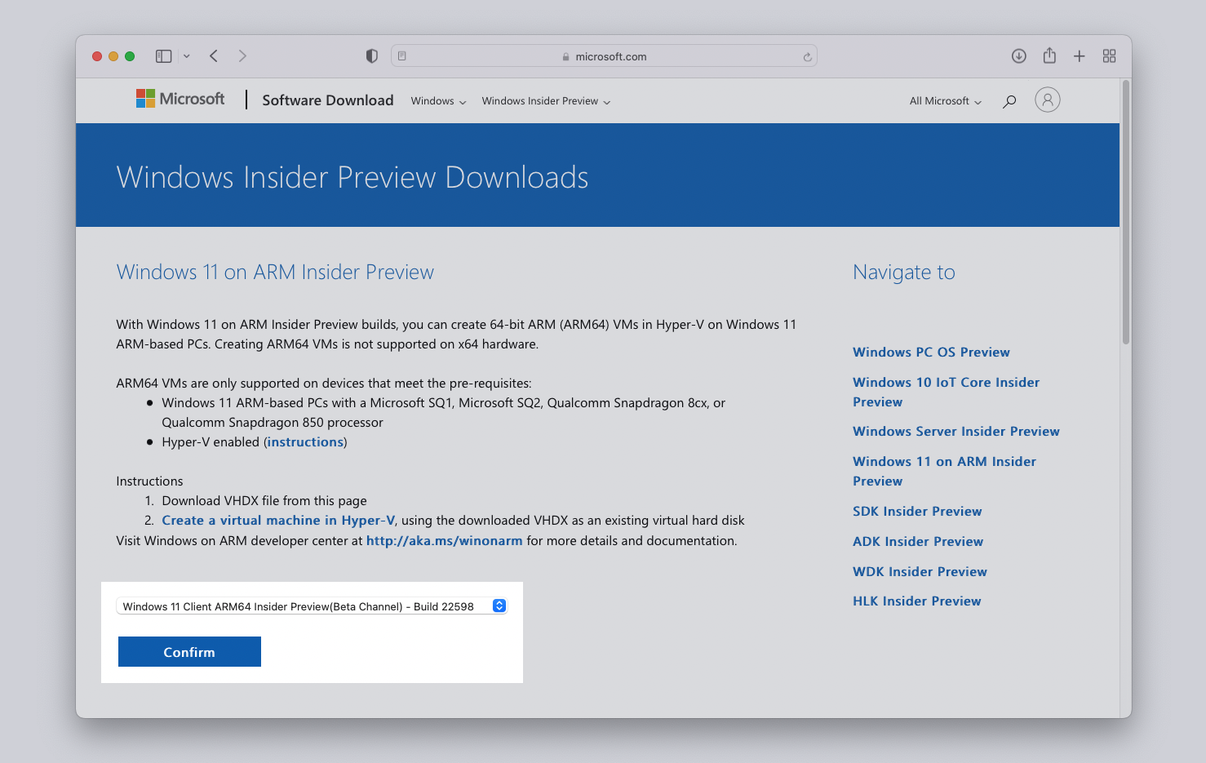Go back with the back arrow
Image resolution: width=1206 pixels, height=763 pixels.
click(x=214, y=55)
